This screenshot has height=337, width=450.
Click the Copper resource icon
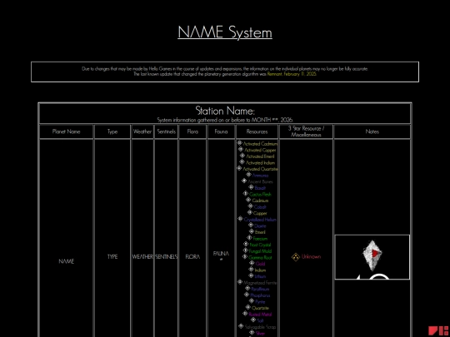click(x=250, y=212)
